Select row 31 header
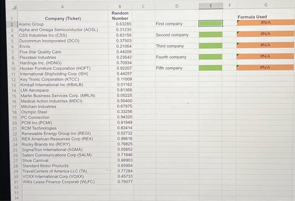Image resolution: width=295 pixels, height=201 pixels. 16,182
